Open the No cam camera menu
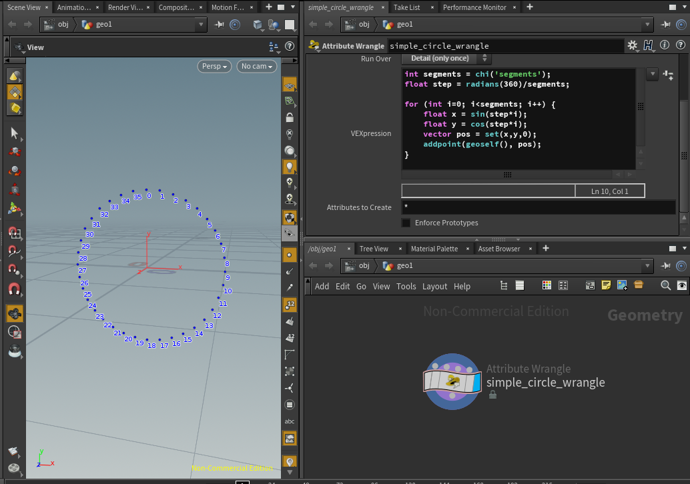 256,66
